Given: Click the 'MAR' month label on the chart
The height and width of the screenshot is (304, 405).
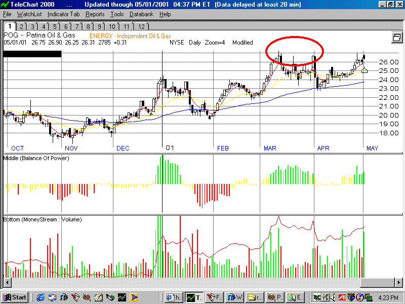Looking at the screenshot, I should click(x=270, y=148).
